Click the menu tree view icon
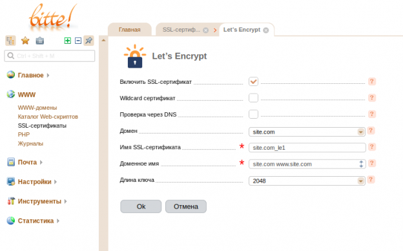This screenshot has width=403, height=251. pos(10,41)
